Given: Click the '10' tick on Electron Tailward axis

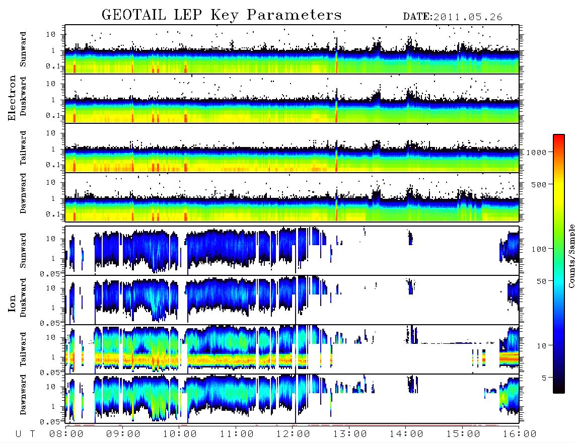Looking at the screenshot, I should (51, 133).
